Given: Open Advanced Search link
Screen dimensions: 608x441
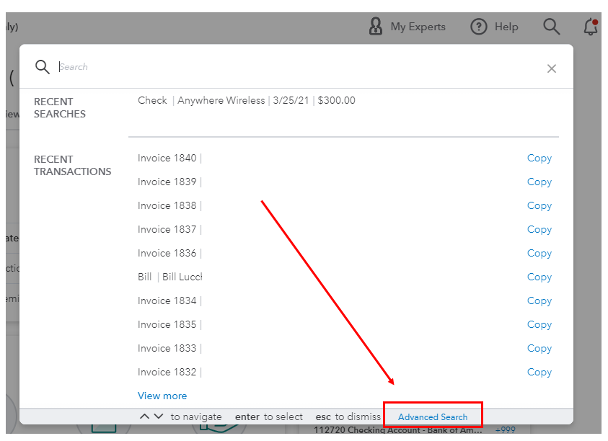Looking at the screenshot, I should coord(433,417).
